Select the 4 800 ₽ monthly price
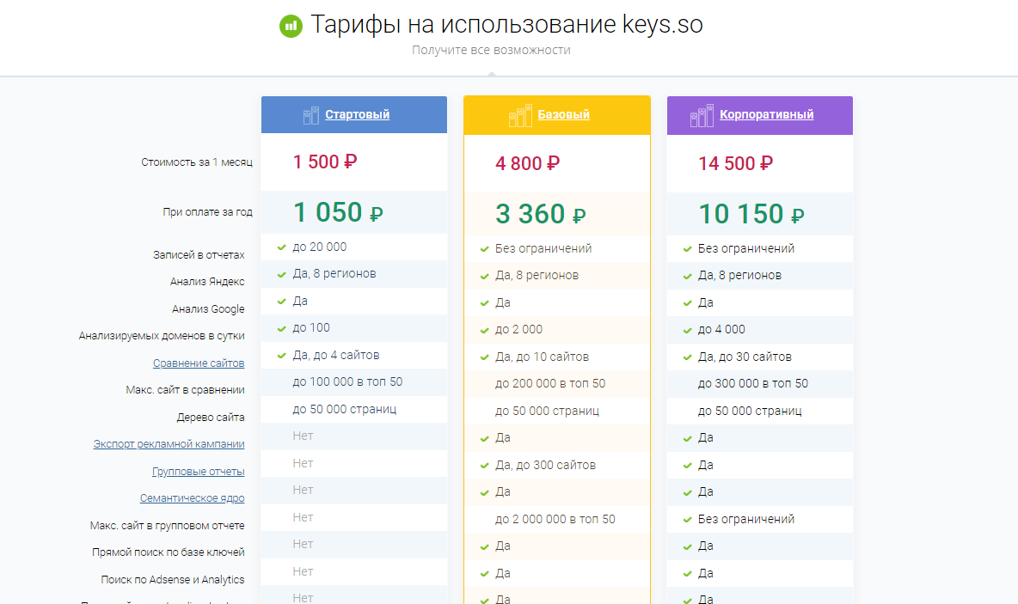The image size is (1018, 604). tap(527, 163)
